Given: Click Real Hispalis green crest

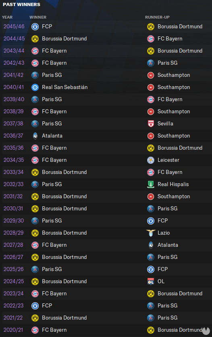Looking at the screenshot, I should (151, 184).
